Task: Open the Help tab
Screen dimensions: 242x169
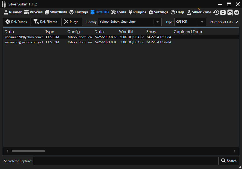Action: point(177,12)
